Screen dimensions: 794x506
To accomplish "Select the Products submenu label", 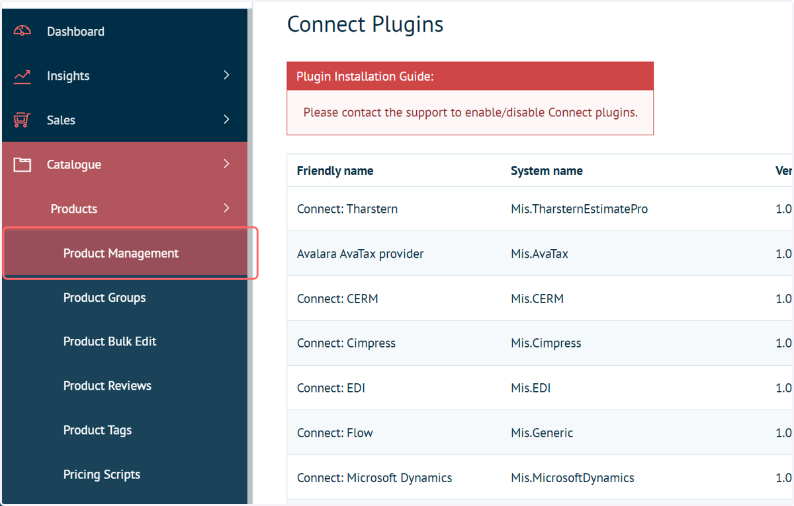I will 74,209.
